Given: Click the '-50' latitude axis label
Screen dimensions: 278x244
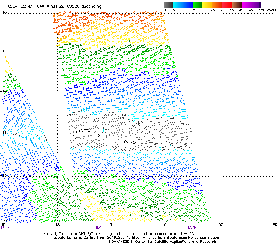Looking at the screenshot, I should click(x=3, y=220).
